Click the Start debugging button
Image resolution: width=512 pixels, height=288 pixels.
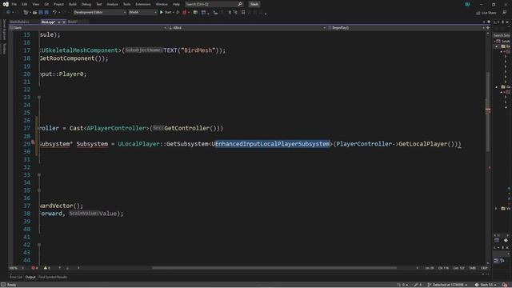click(166, 13)
